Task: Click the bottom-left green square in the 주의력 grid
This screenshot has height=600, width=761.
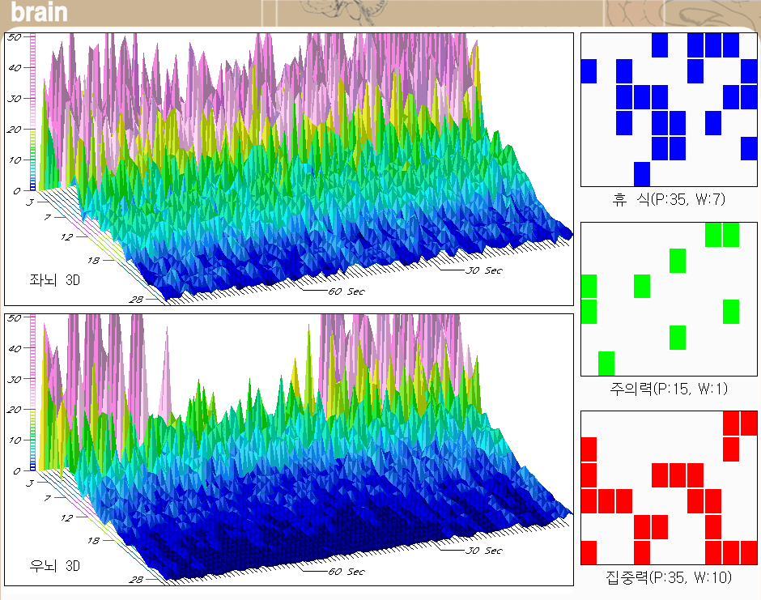Action: 606,363
